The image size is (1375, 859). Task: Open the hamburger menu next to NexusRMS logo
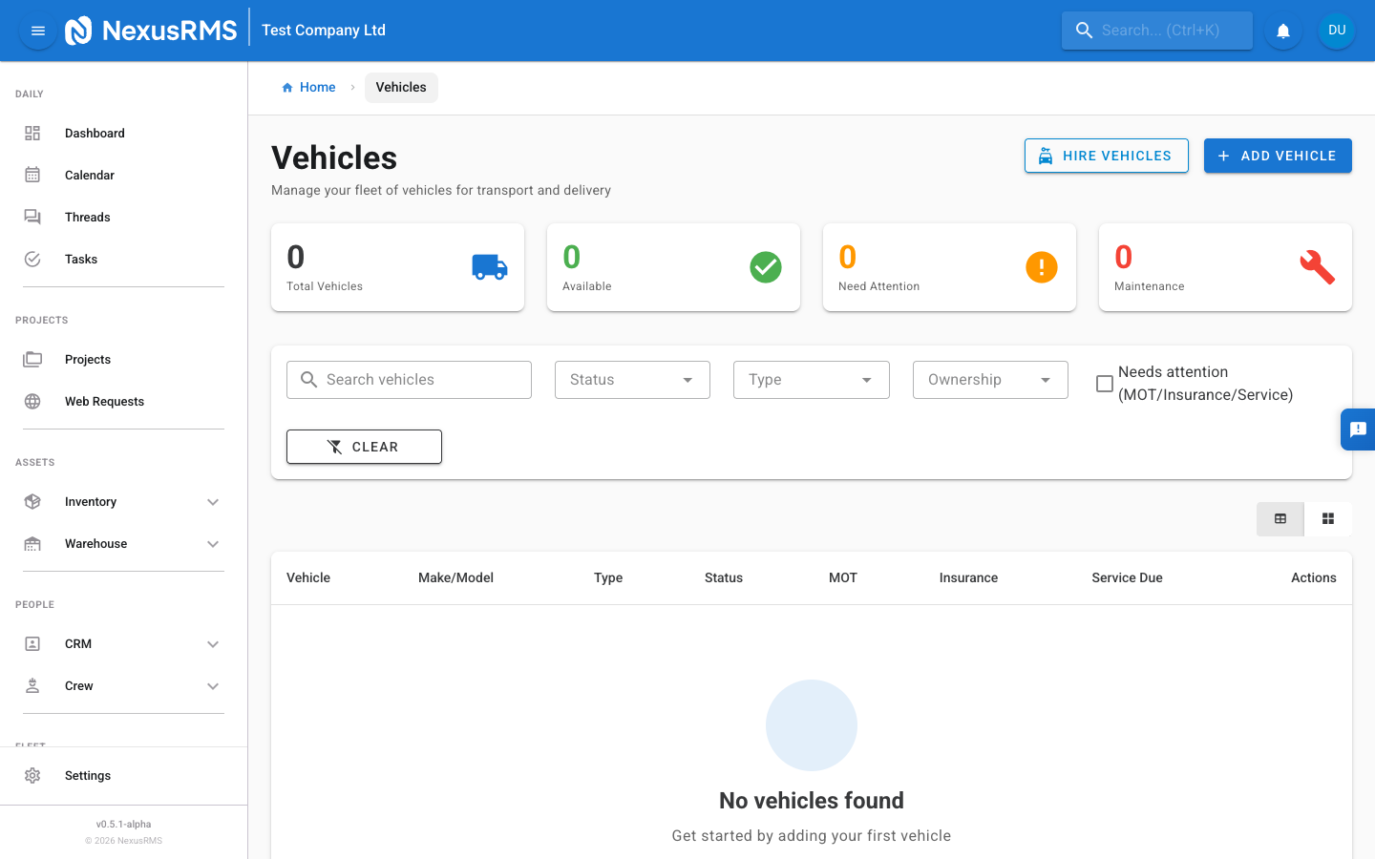pyautogui.click(x=37, y=30)
